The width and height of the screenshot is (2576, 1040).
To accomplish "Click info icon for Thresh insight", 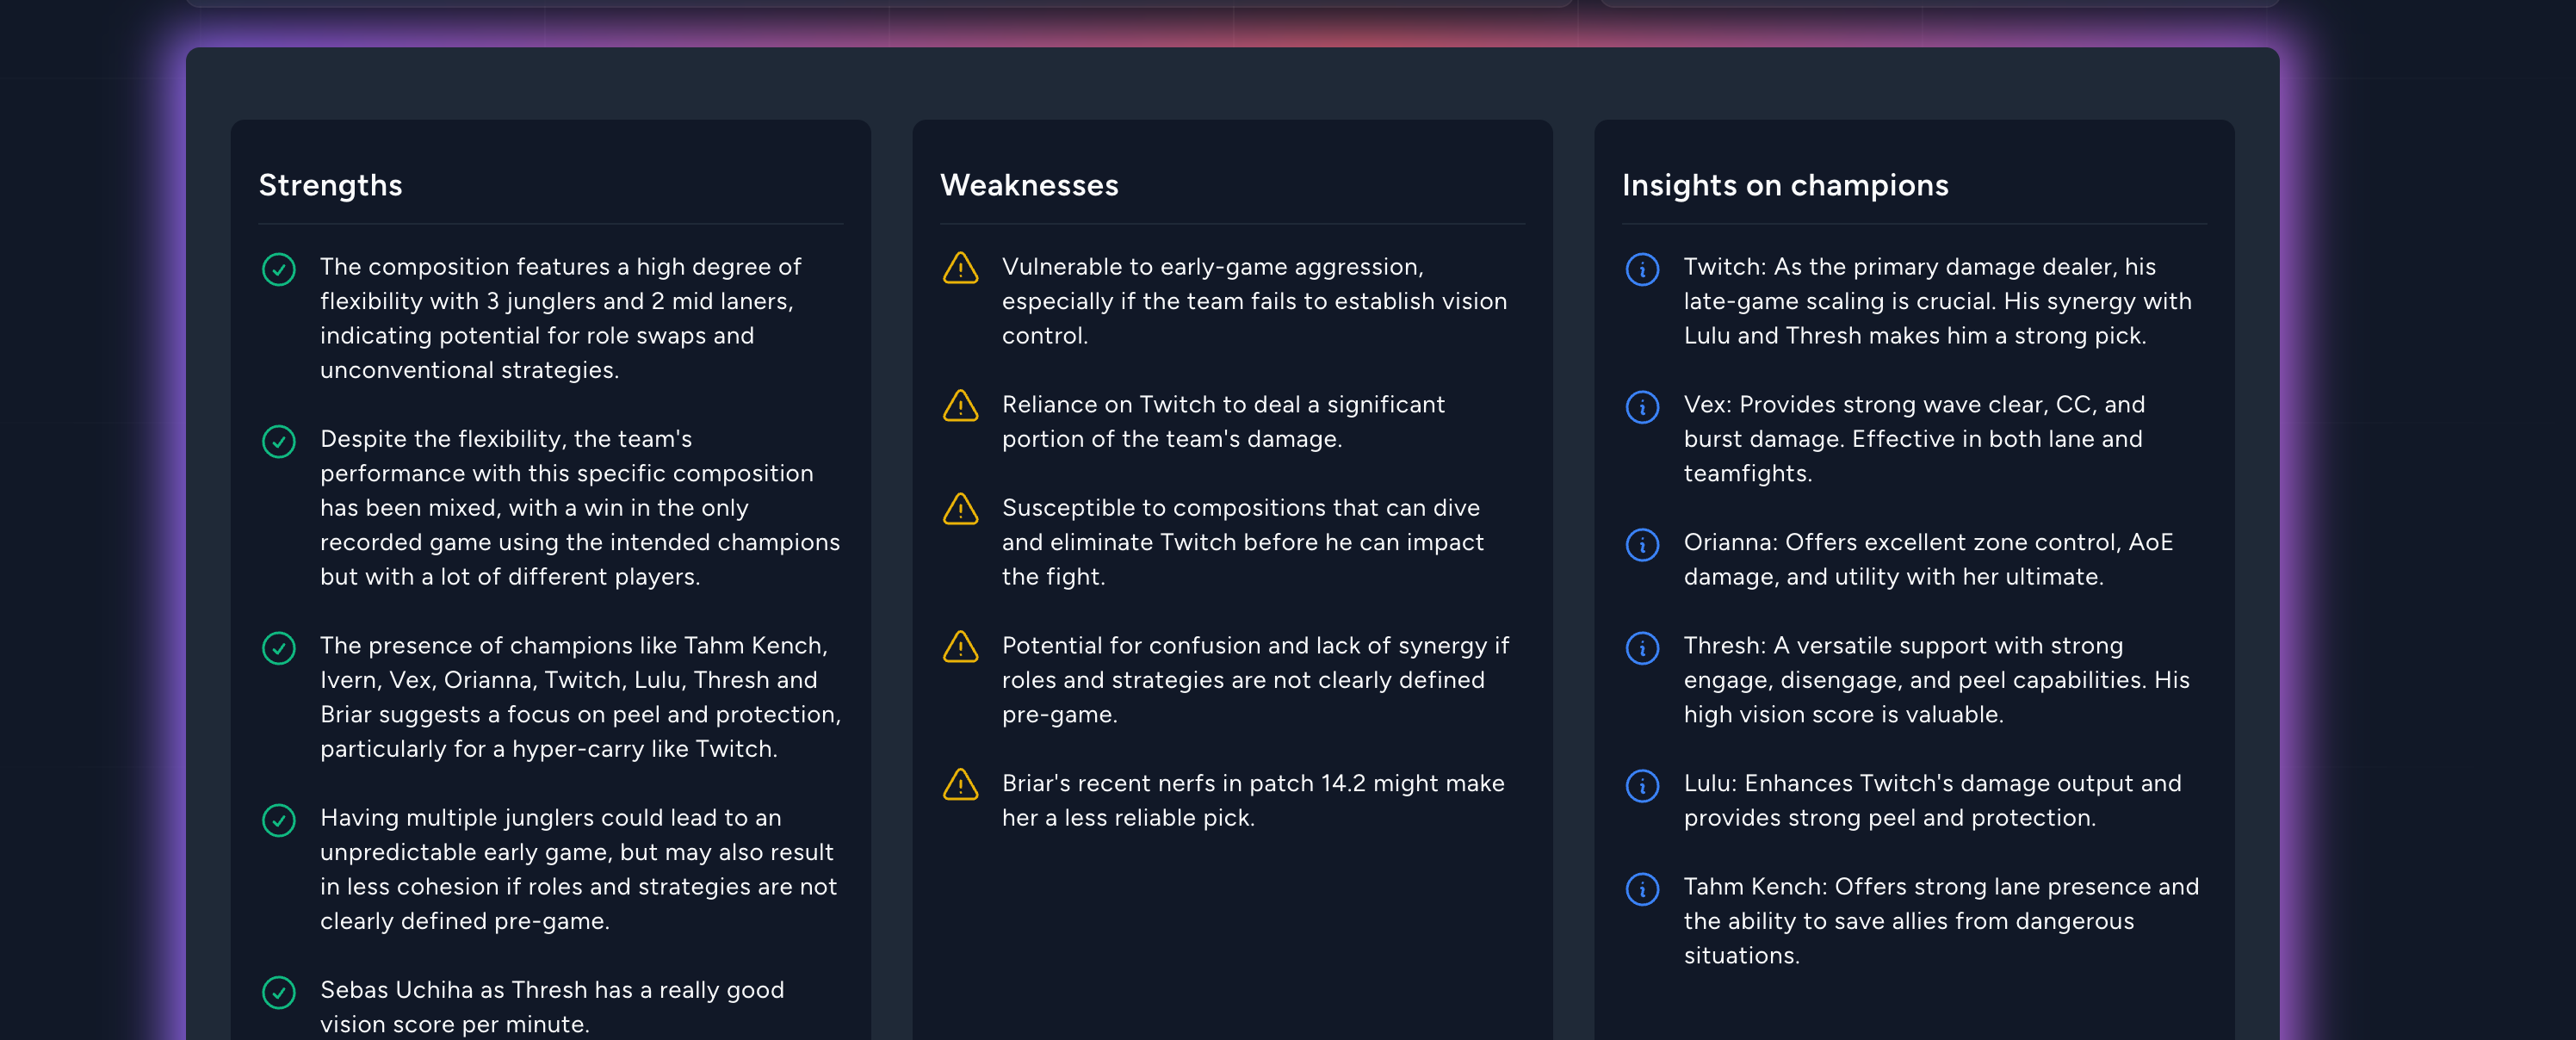I will coord(1642,648).
